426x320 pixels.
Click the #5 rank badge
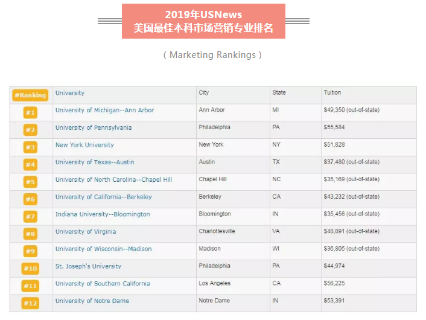30,182
